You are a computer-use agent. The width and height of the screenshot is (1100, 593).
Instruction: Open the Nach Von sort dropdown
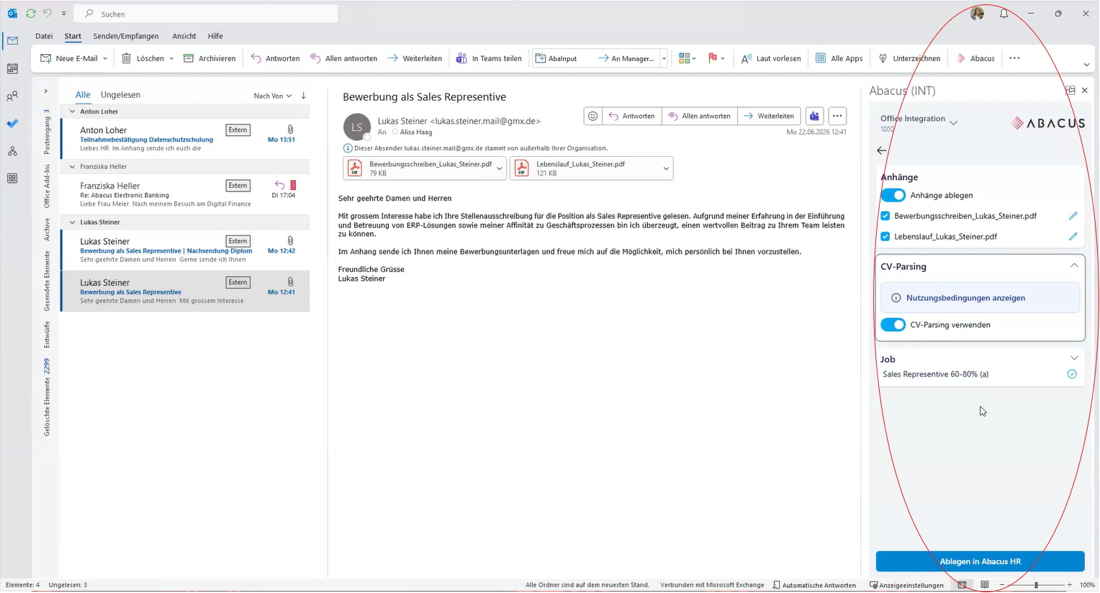click(272, 96)
